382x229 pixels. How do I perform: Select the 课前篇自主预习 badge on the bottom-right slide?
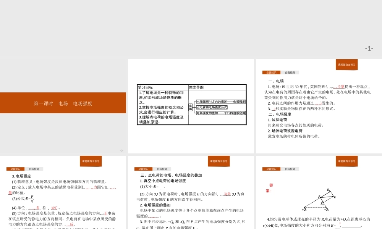tap(346, 161)
